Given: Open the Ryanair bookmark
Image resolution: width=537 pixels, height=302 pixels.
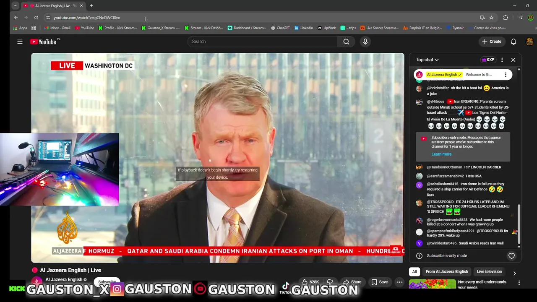Looking at the screenshot, I should [455, 28].
